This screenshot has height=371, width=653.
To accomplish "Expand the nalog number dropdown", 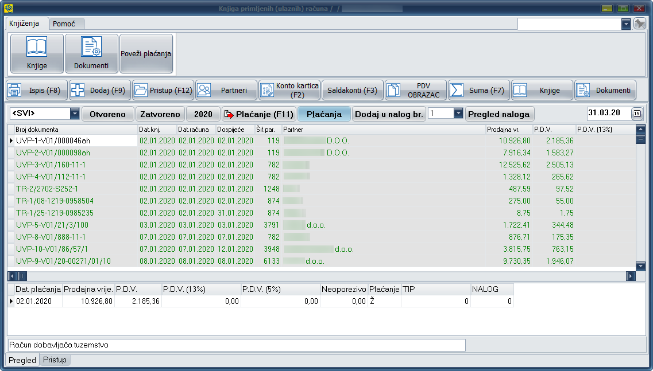I will point(458,114).
